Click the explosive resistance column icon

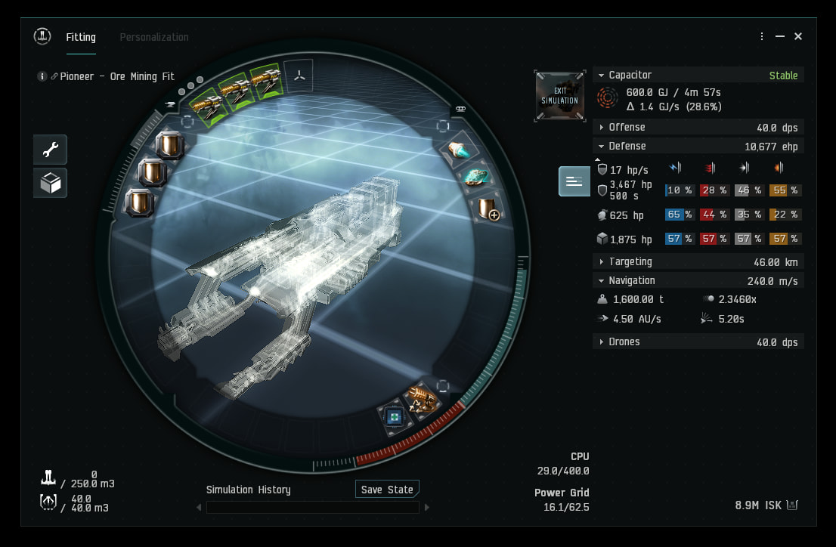tap(779, 168)
